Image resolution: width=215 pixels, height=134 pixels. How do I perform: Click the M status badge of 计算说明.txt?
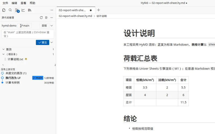(x=26, y=59)
